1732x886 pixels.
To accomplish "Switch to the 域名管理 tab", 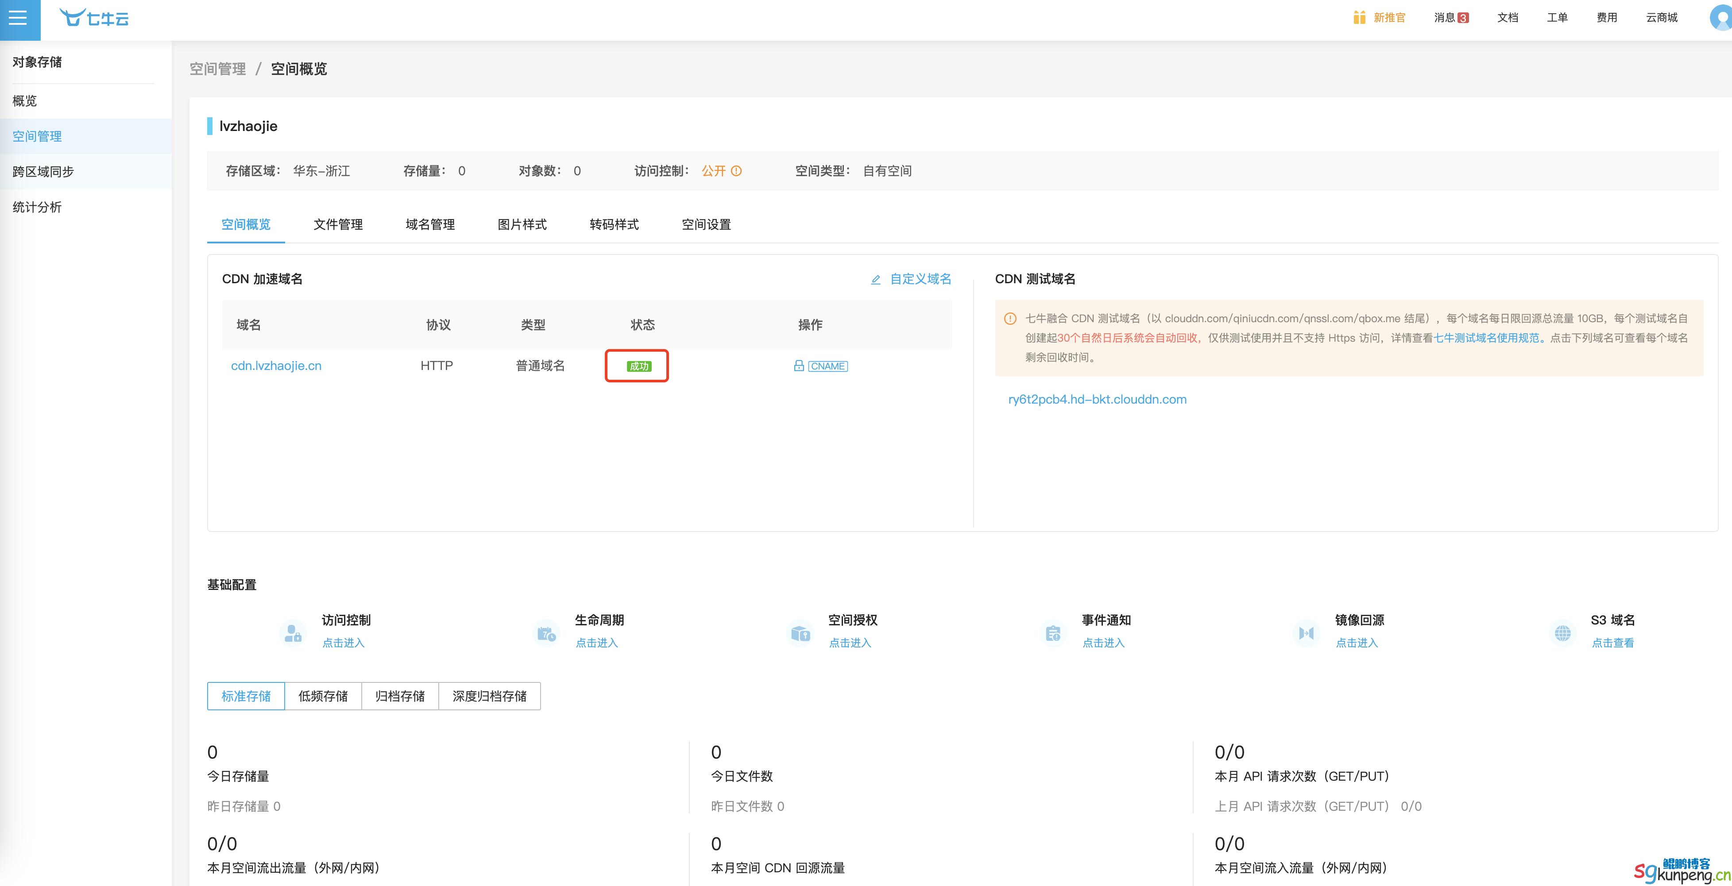I will 429,224.
